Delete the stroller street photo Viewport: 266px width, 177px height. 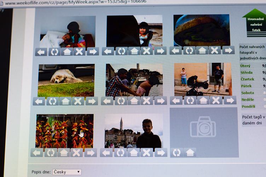tap(216, 100)
